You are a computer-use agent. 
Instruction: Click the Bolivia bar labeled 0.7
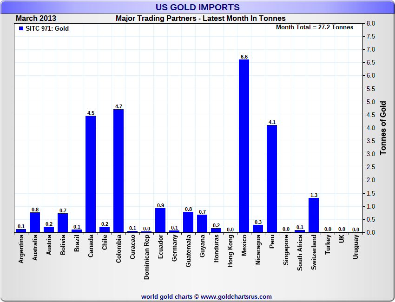pos(63,223)
